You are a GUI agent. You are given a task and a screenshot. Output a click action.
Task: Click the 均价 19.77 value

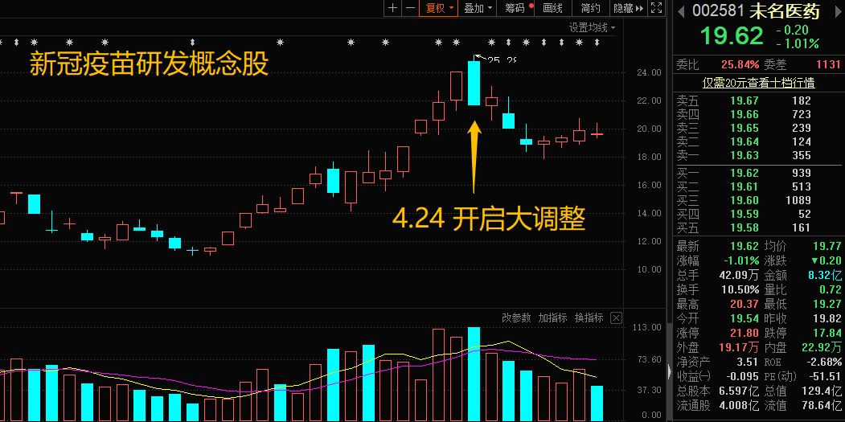click(x=827, y=247)
